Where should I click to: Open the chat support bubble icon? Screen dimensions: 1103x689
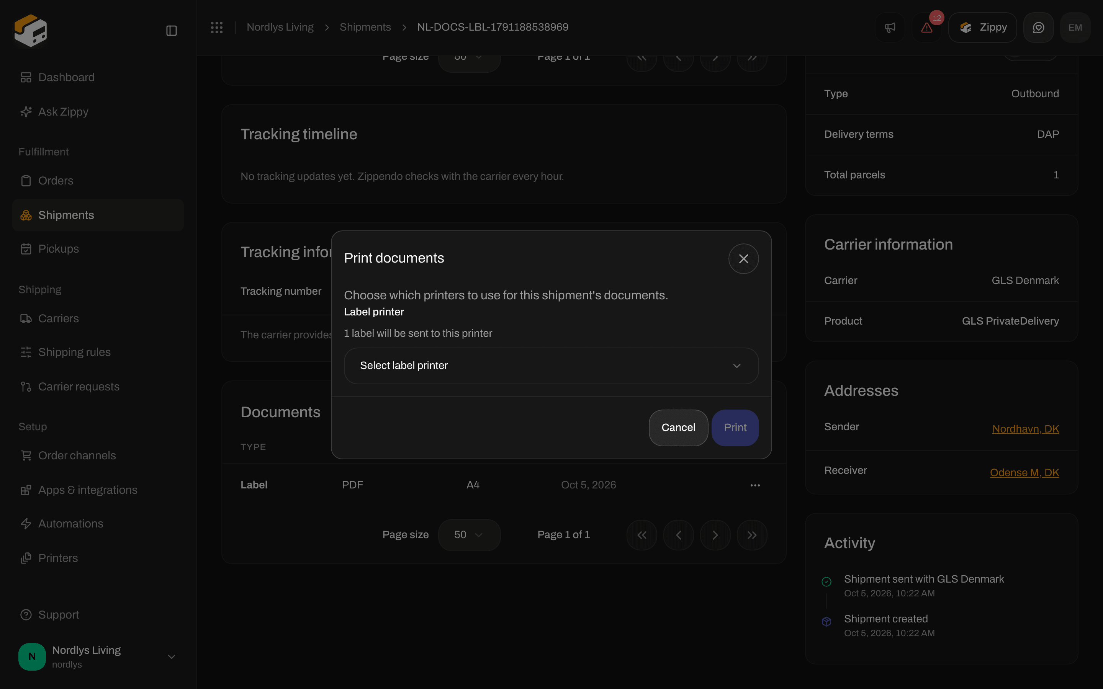pos(1038,27)
